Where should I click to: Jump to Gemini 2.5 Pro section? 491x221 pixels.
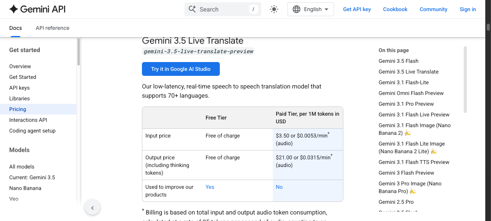coord(396,202)
